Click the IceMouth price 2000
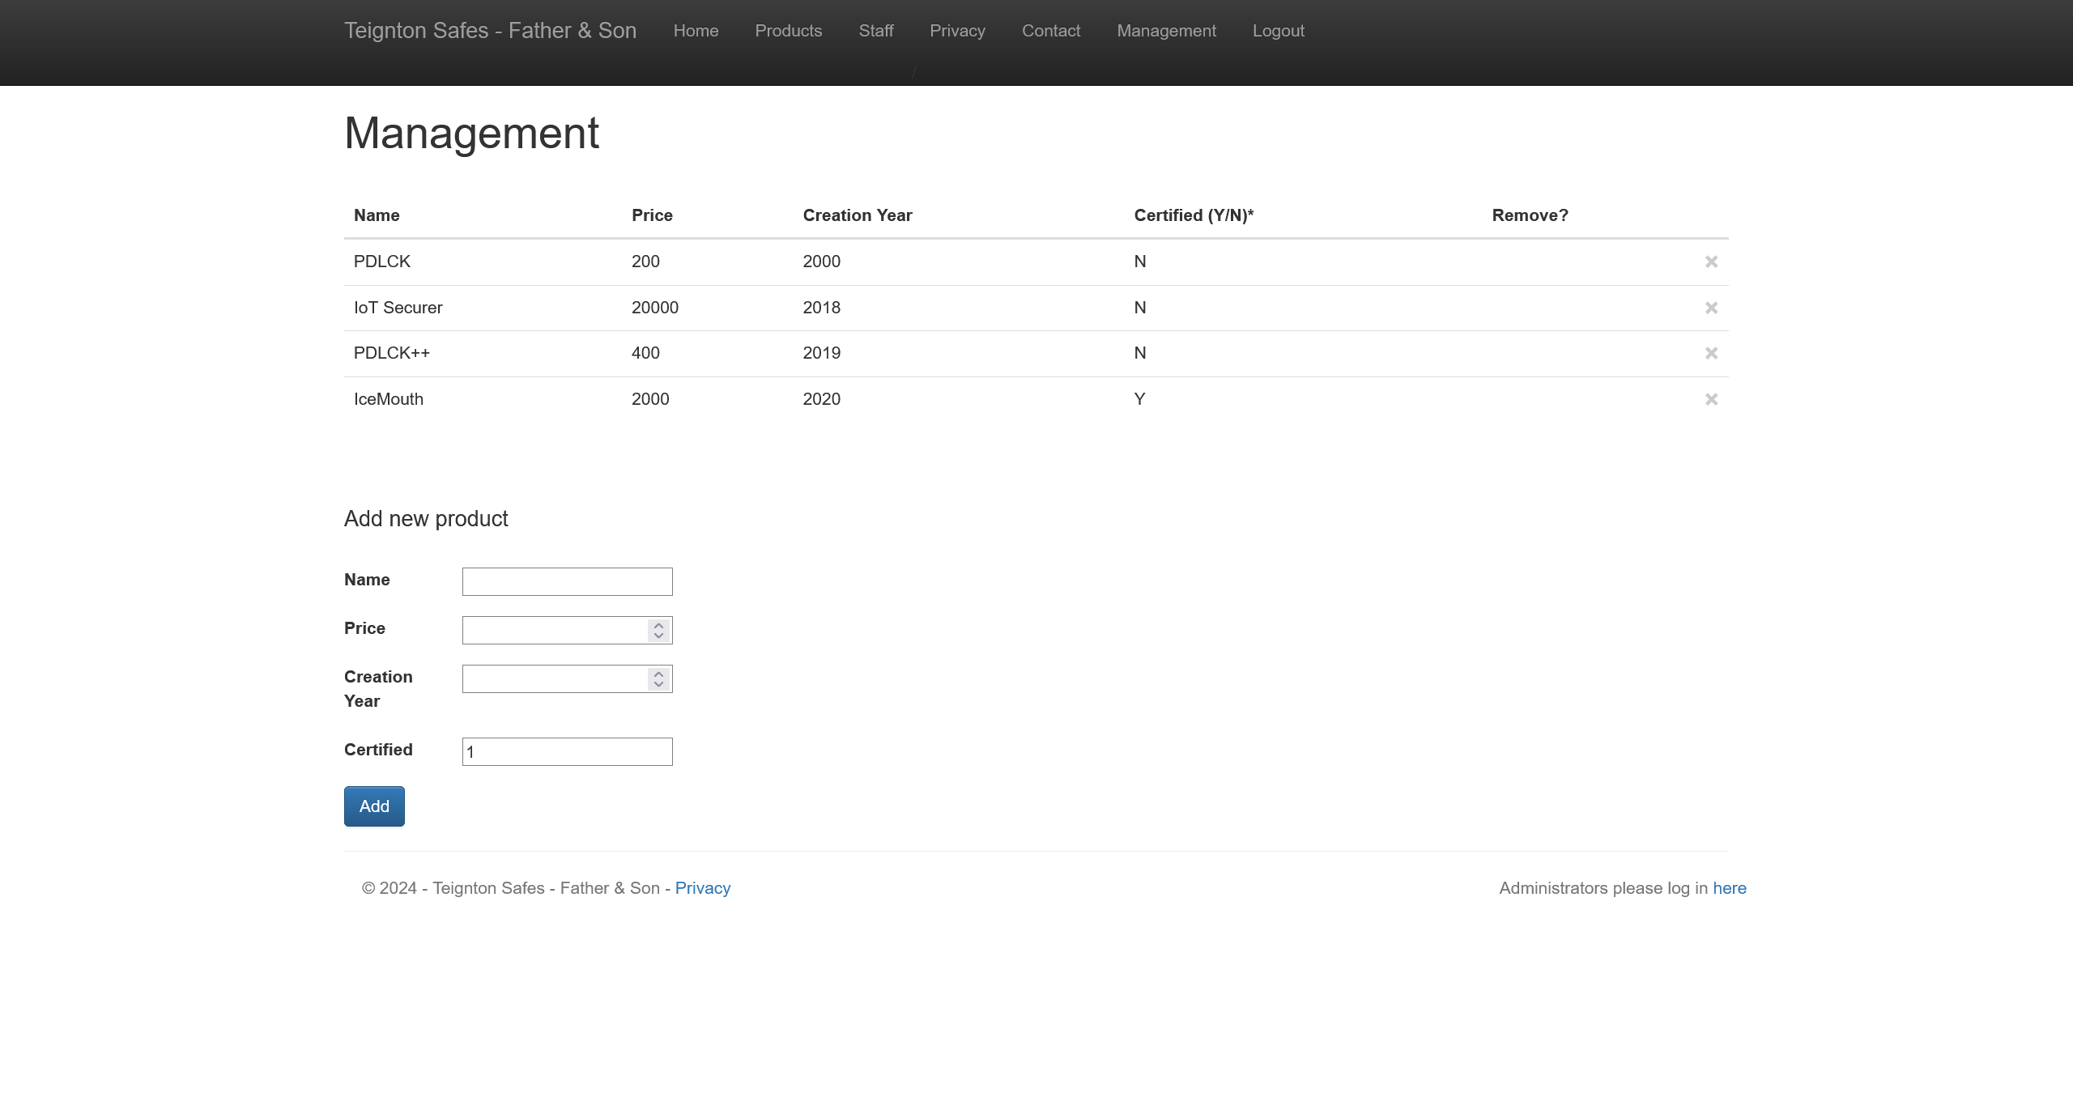Image resolution: width=2073 pixels, height=1110 pixels. tap(650, 399)
